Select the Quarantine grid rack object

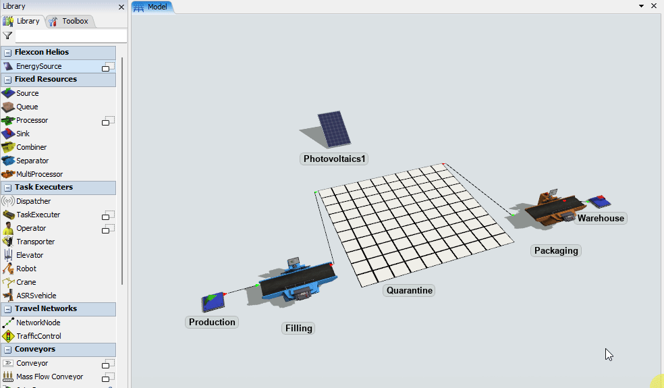(x=415, y=225)
